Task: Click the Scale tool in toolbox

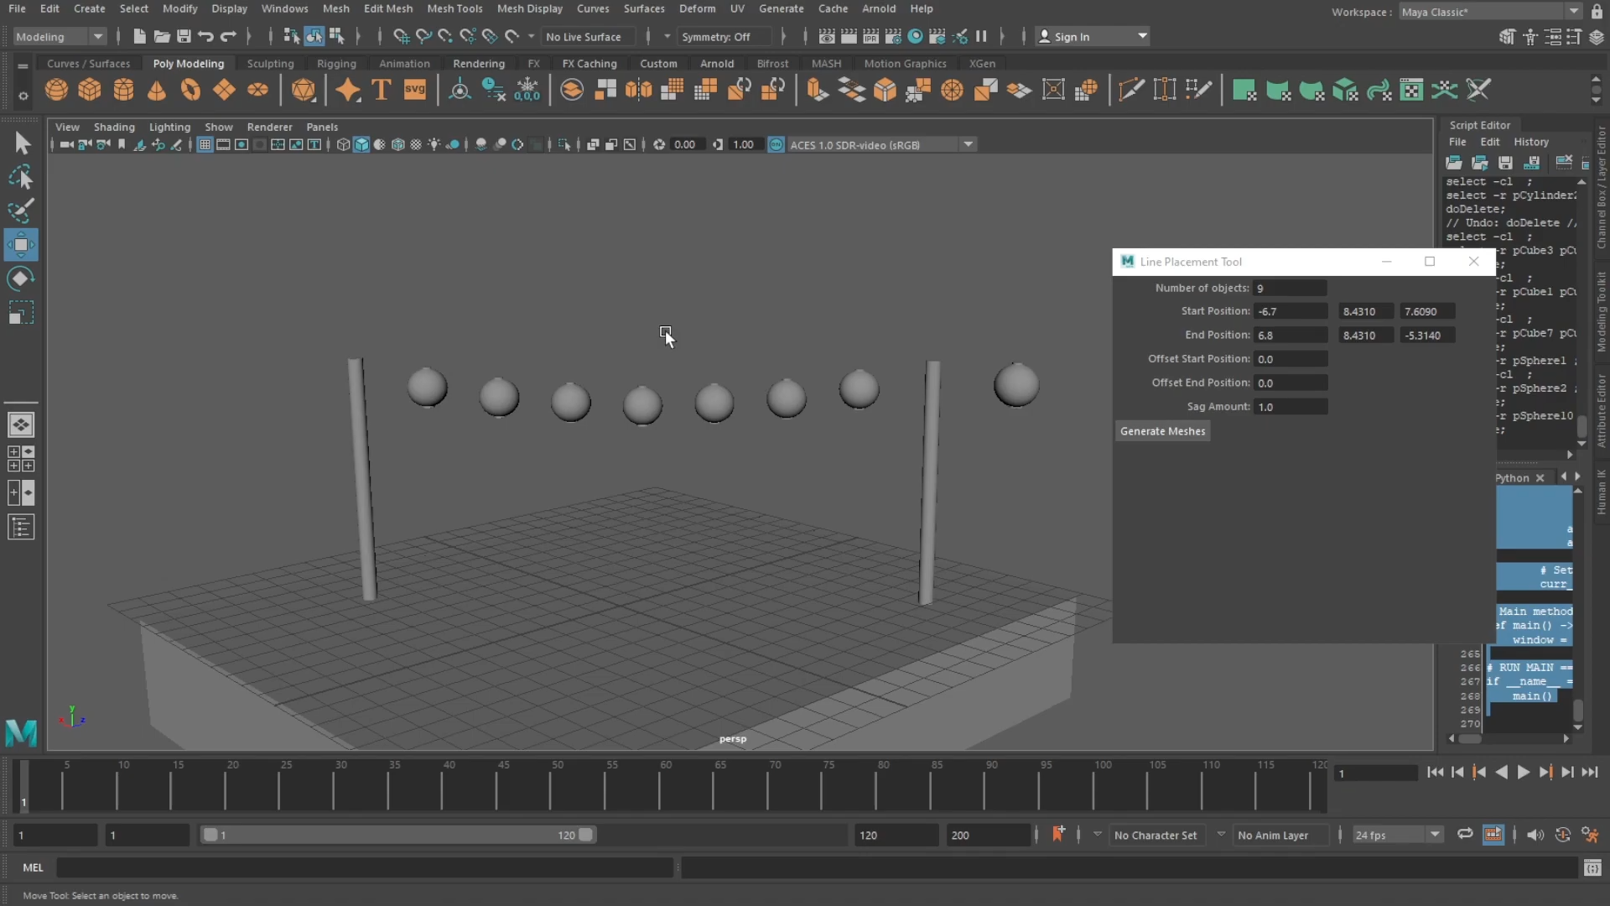Action: 21,313
